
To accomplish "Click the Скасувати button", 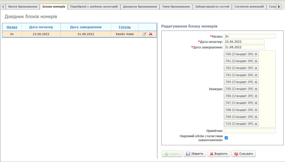I will click(243, 154).
